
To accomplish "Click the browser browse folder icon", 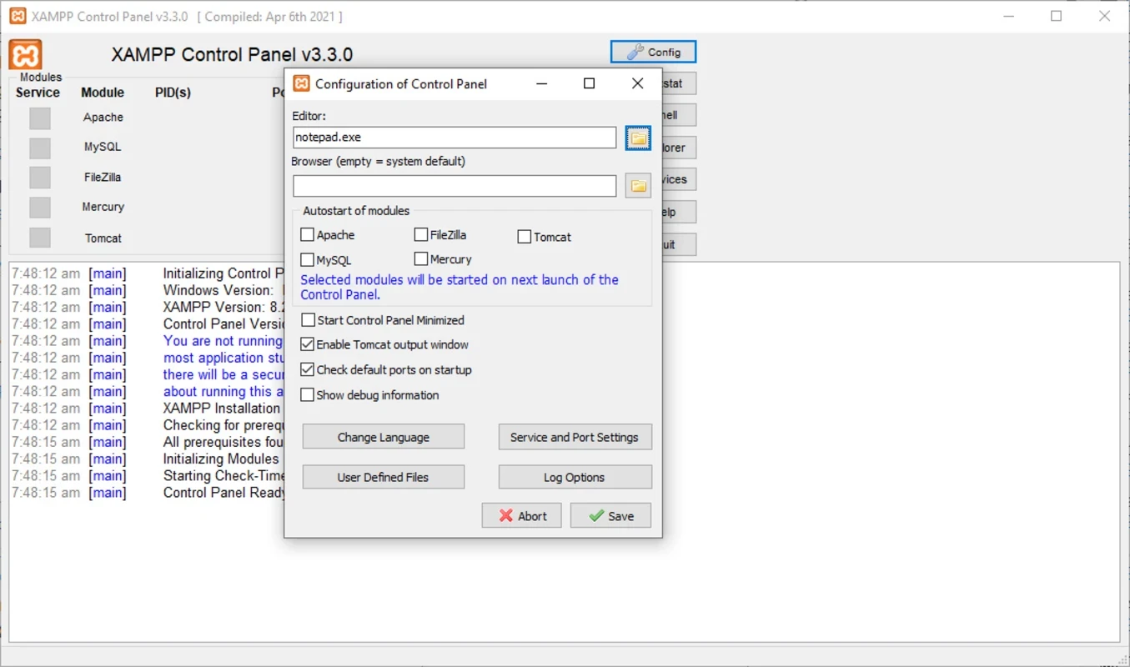I will point(638,186).
